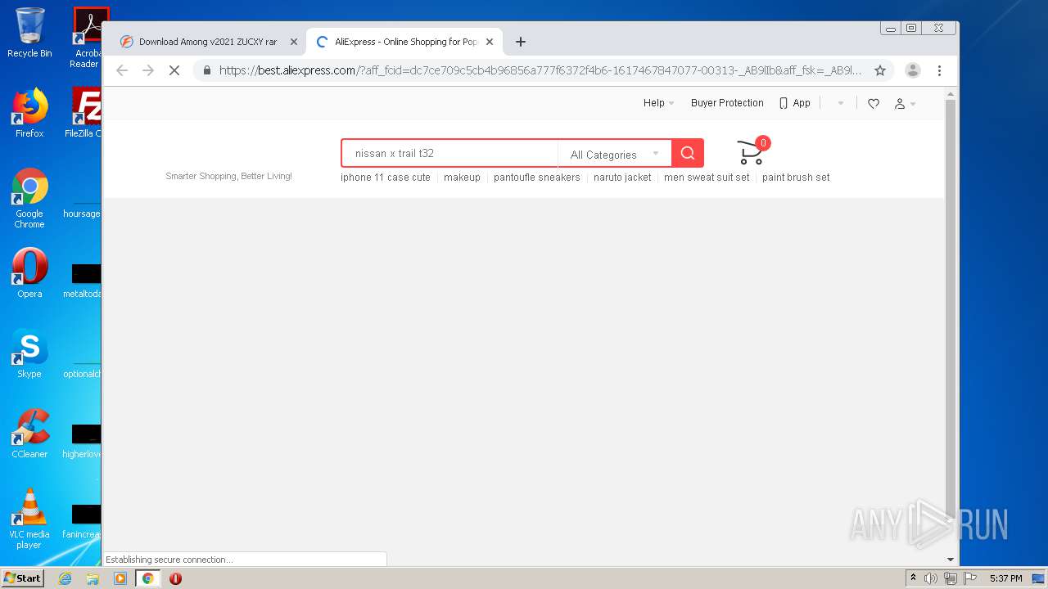Expand the Help dropdown menu

[658, 103]
